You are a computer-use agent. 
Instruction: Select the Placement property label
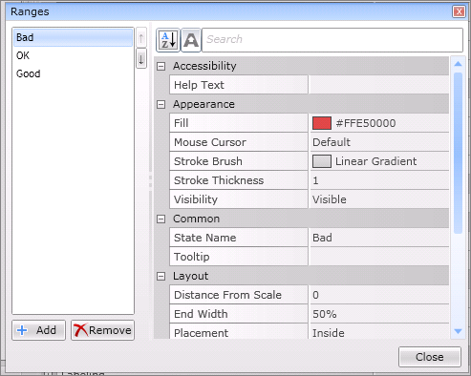tap(239, 332)
